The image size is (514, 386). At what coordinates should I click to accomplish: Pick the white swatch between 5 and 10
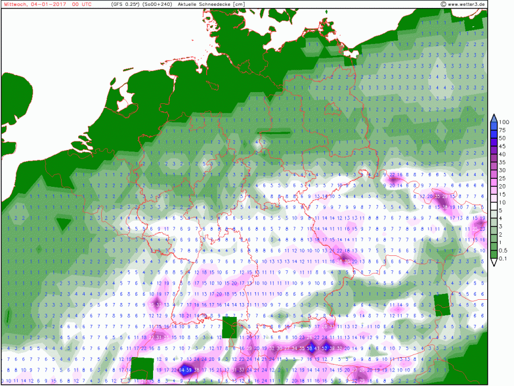coord(494,206)
